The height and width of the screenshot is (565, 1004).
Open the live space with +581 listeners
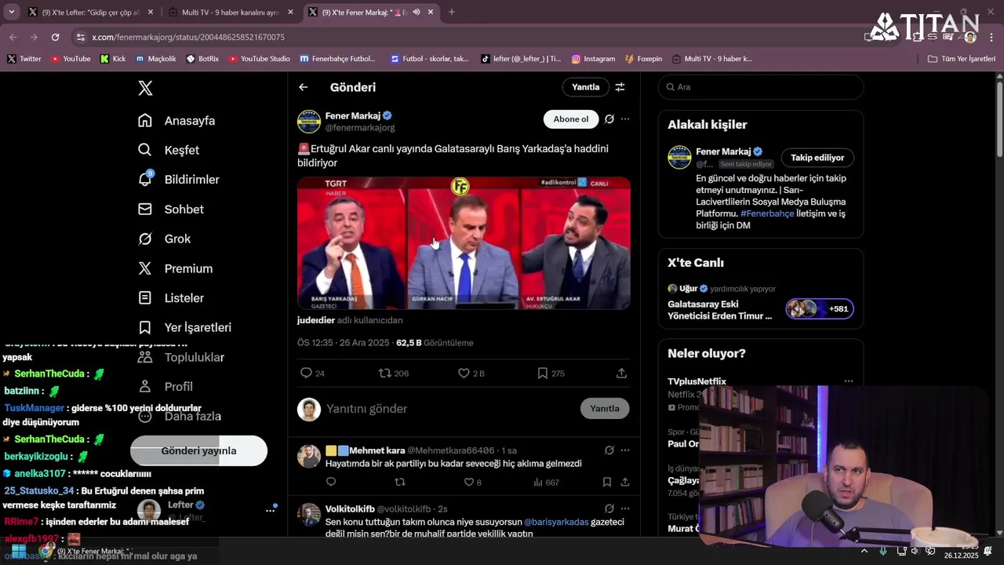[x=820, y=308]
